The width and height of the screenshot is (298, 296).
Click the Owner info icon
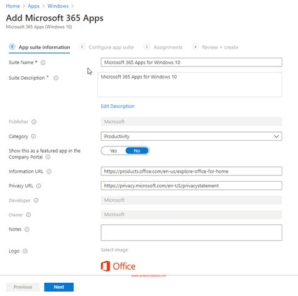[x=28, y=215]
